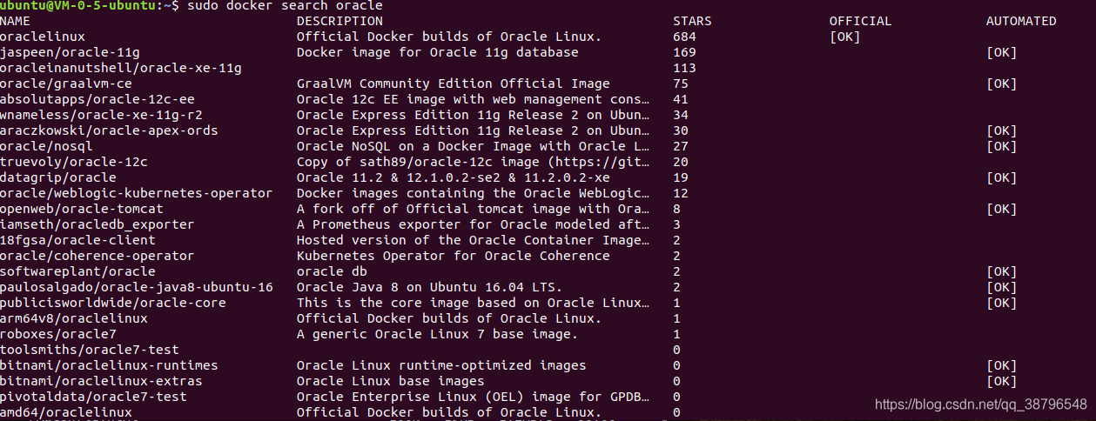Click 'A Prometheus exporter for Oracle' description
The width and height of the screenshot is (1096, 421).
coord(473,224)
